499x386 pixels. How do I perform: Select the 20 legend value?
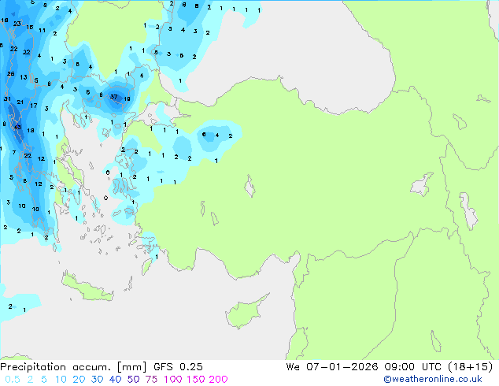[x=79, y=380]
